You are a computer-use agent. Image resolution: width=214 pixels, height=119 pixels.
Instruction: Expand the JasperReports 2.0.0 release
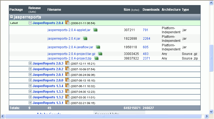pos(30,80)
